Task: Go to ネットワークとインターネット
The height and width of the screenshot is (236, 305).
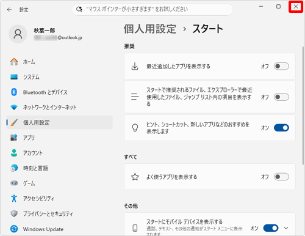Action: coord(60,107)
